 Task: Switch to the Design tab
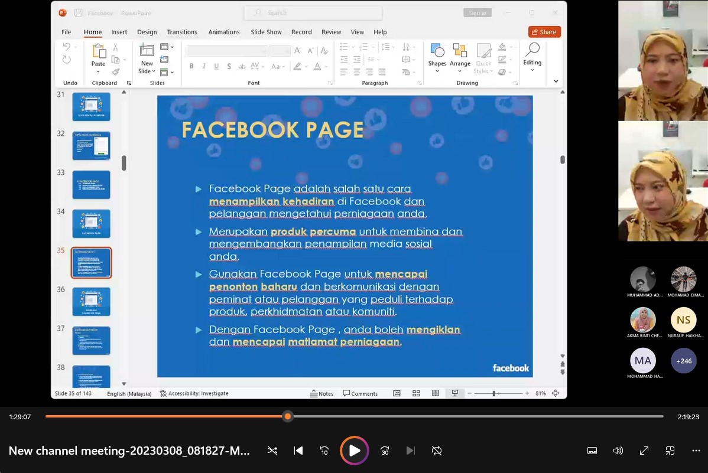coord(147,32)
